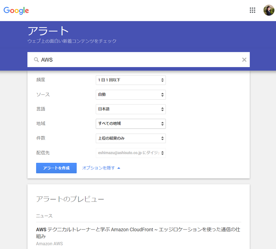Expand the 件数 dropdown showing 上位の結果のみ

tap(131, 138)
